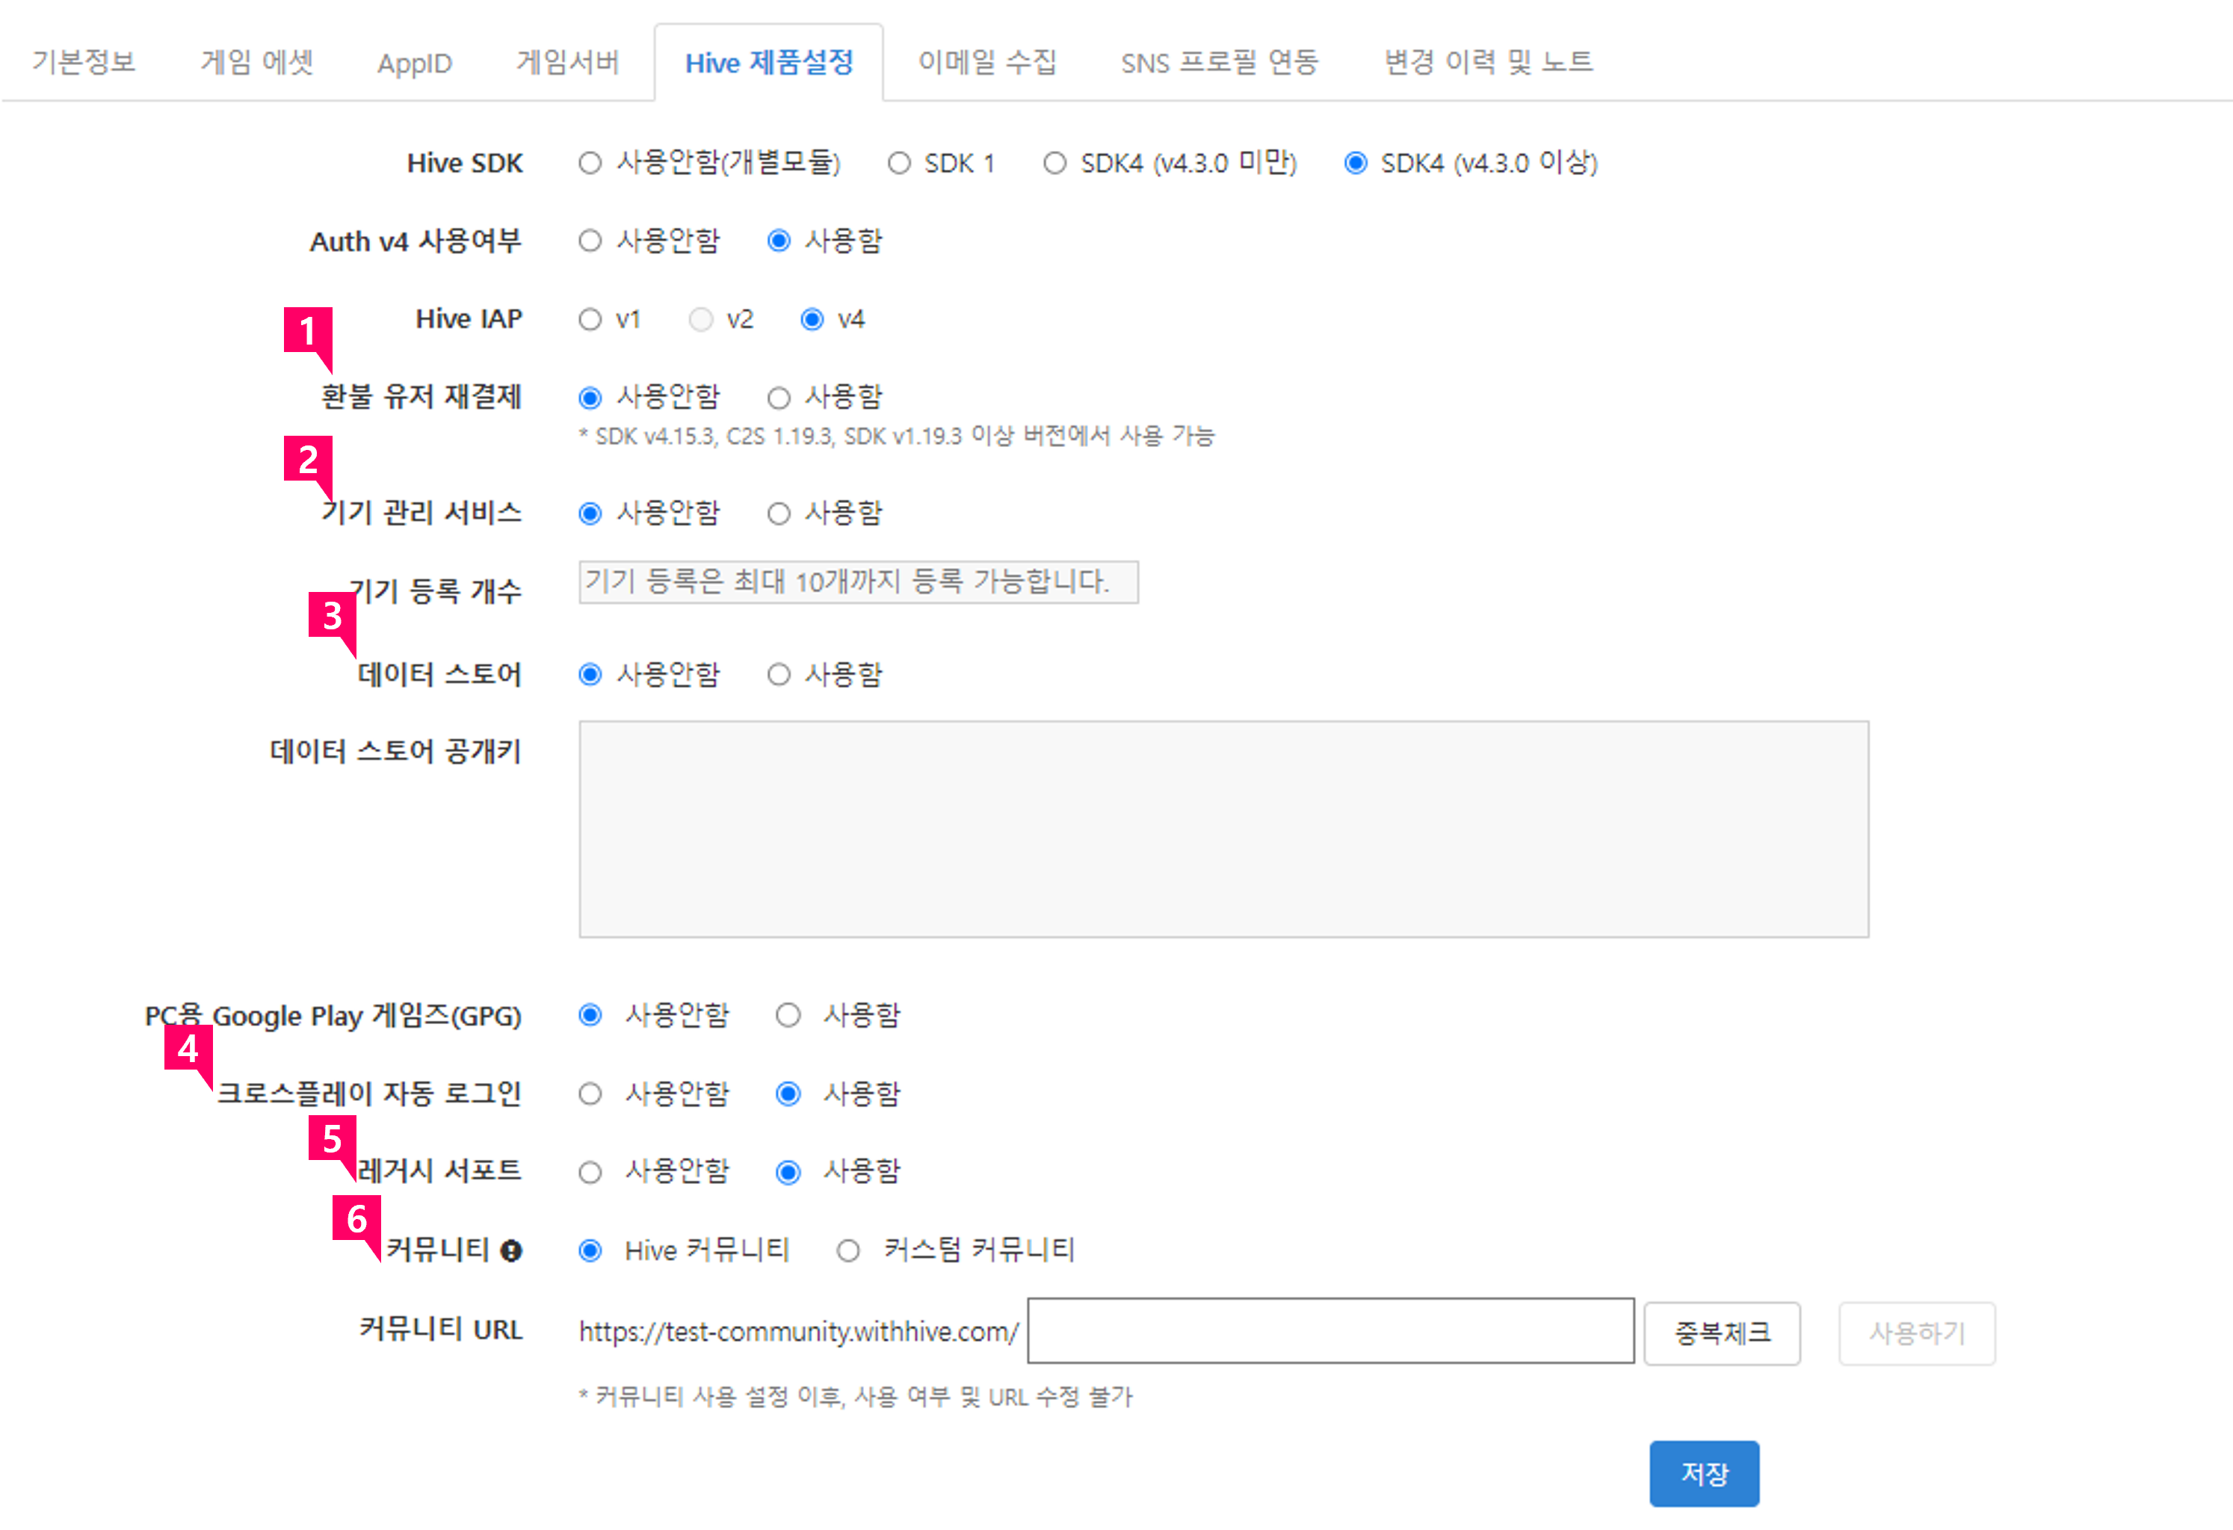Click the info icon next to 커뮤니티 label
Screen dimensions: 2233x1530
(x=511, y=1250)
